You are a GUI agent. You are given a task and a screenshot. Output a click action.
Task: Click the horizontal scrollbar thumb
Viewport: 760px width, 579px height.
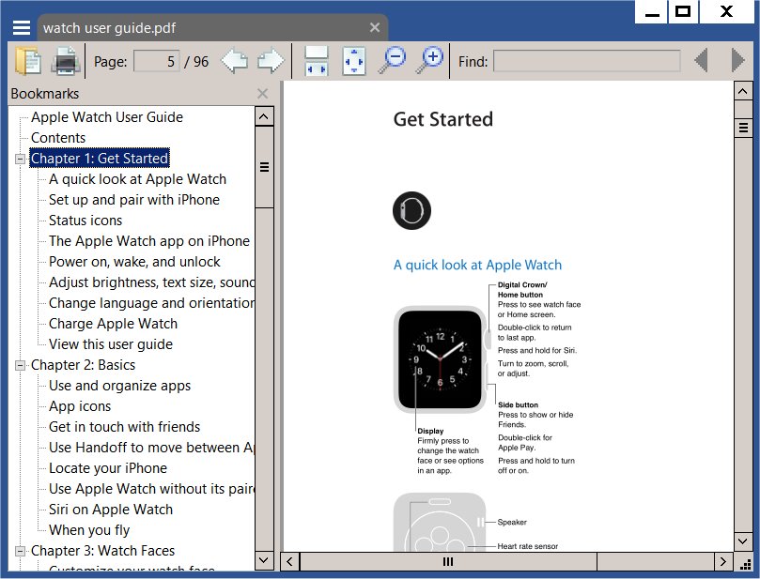tap(448, 561)
